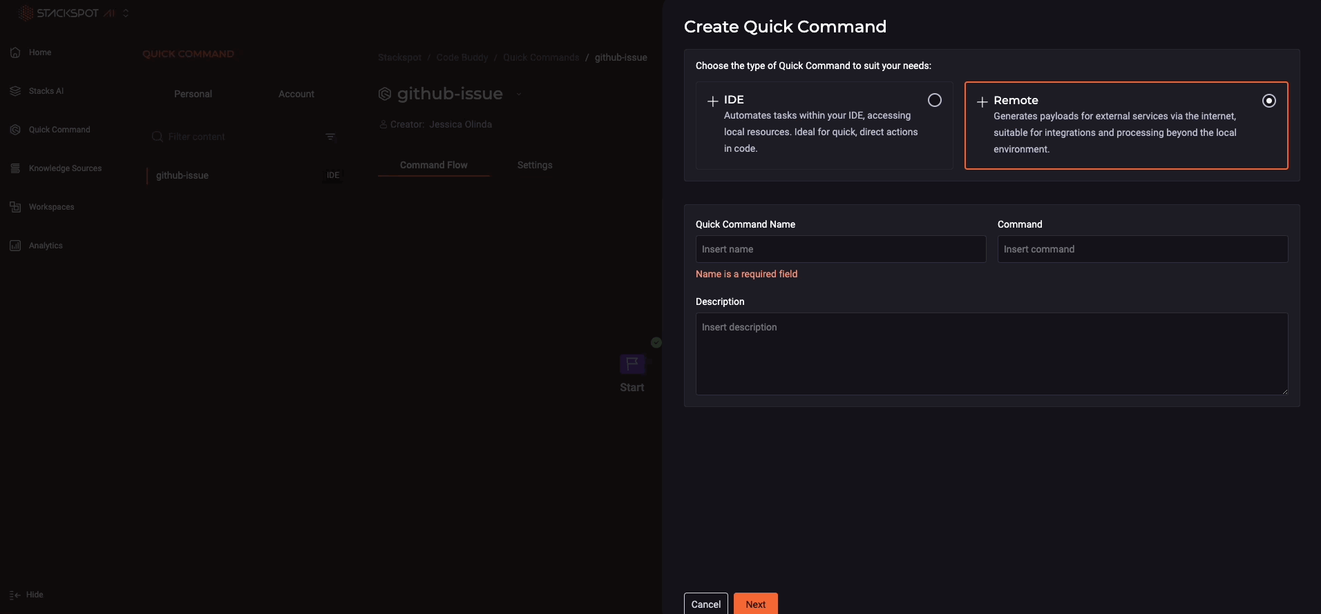Viewport: 1321px width, 614px height.
Task: Click the IDE badge on github-issue row
Action: pyautogui.click(x=333, y=175)
